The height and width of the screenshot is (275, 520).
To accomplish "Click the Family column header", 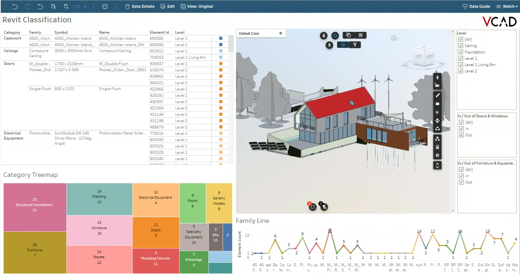I will pos(35,32).
